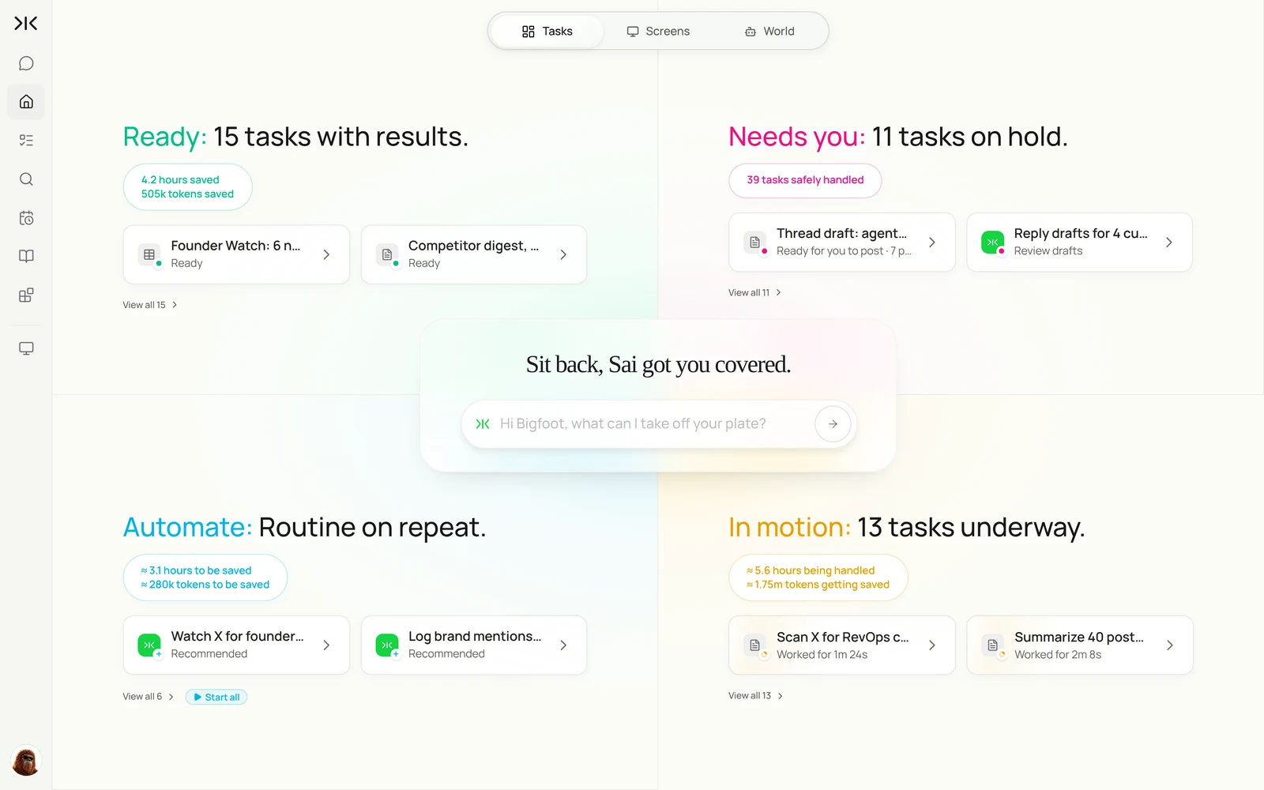Submit the prompt with the arrow button
The image size is (1264, 790).
coord(833,423)
